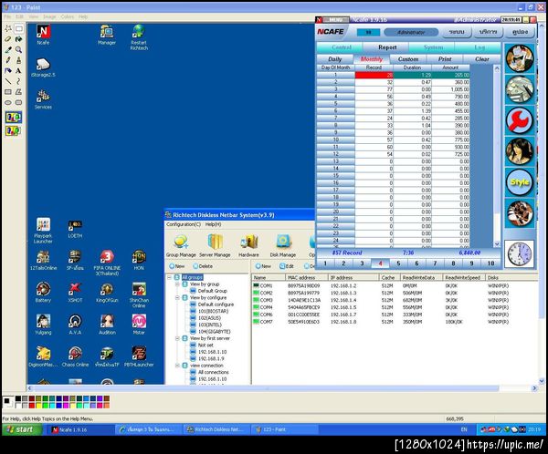Open Disk Manage in Richtech toolbar
The image size is (548, 454).
[283, 245]
